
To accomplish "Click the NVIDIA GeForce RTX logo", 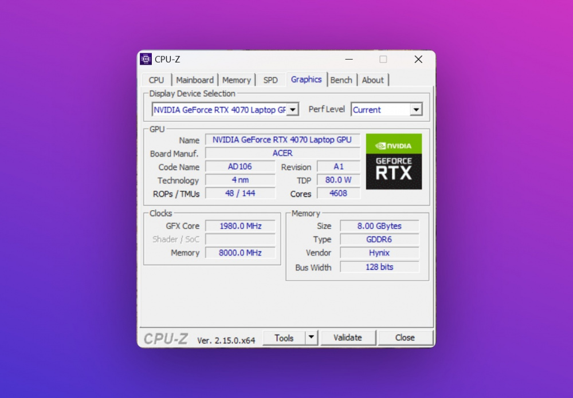I will (394, 161).
